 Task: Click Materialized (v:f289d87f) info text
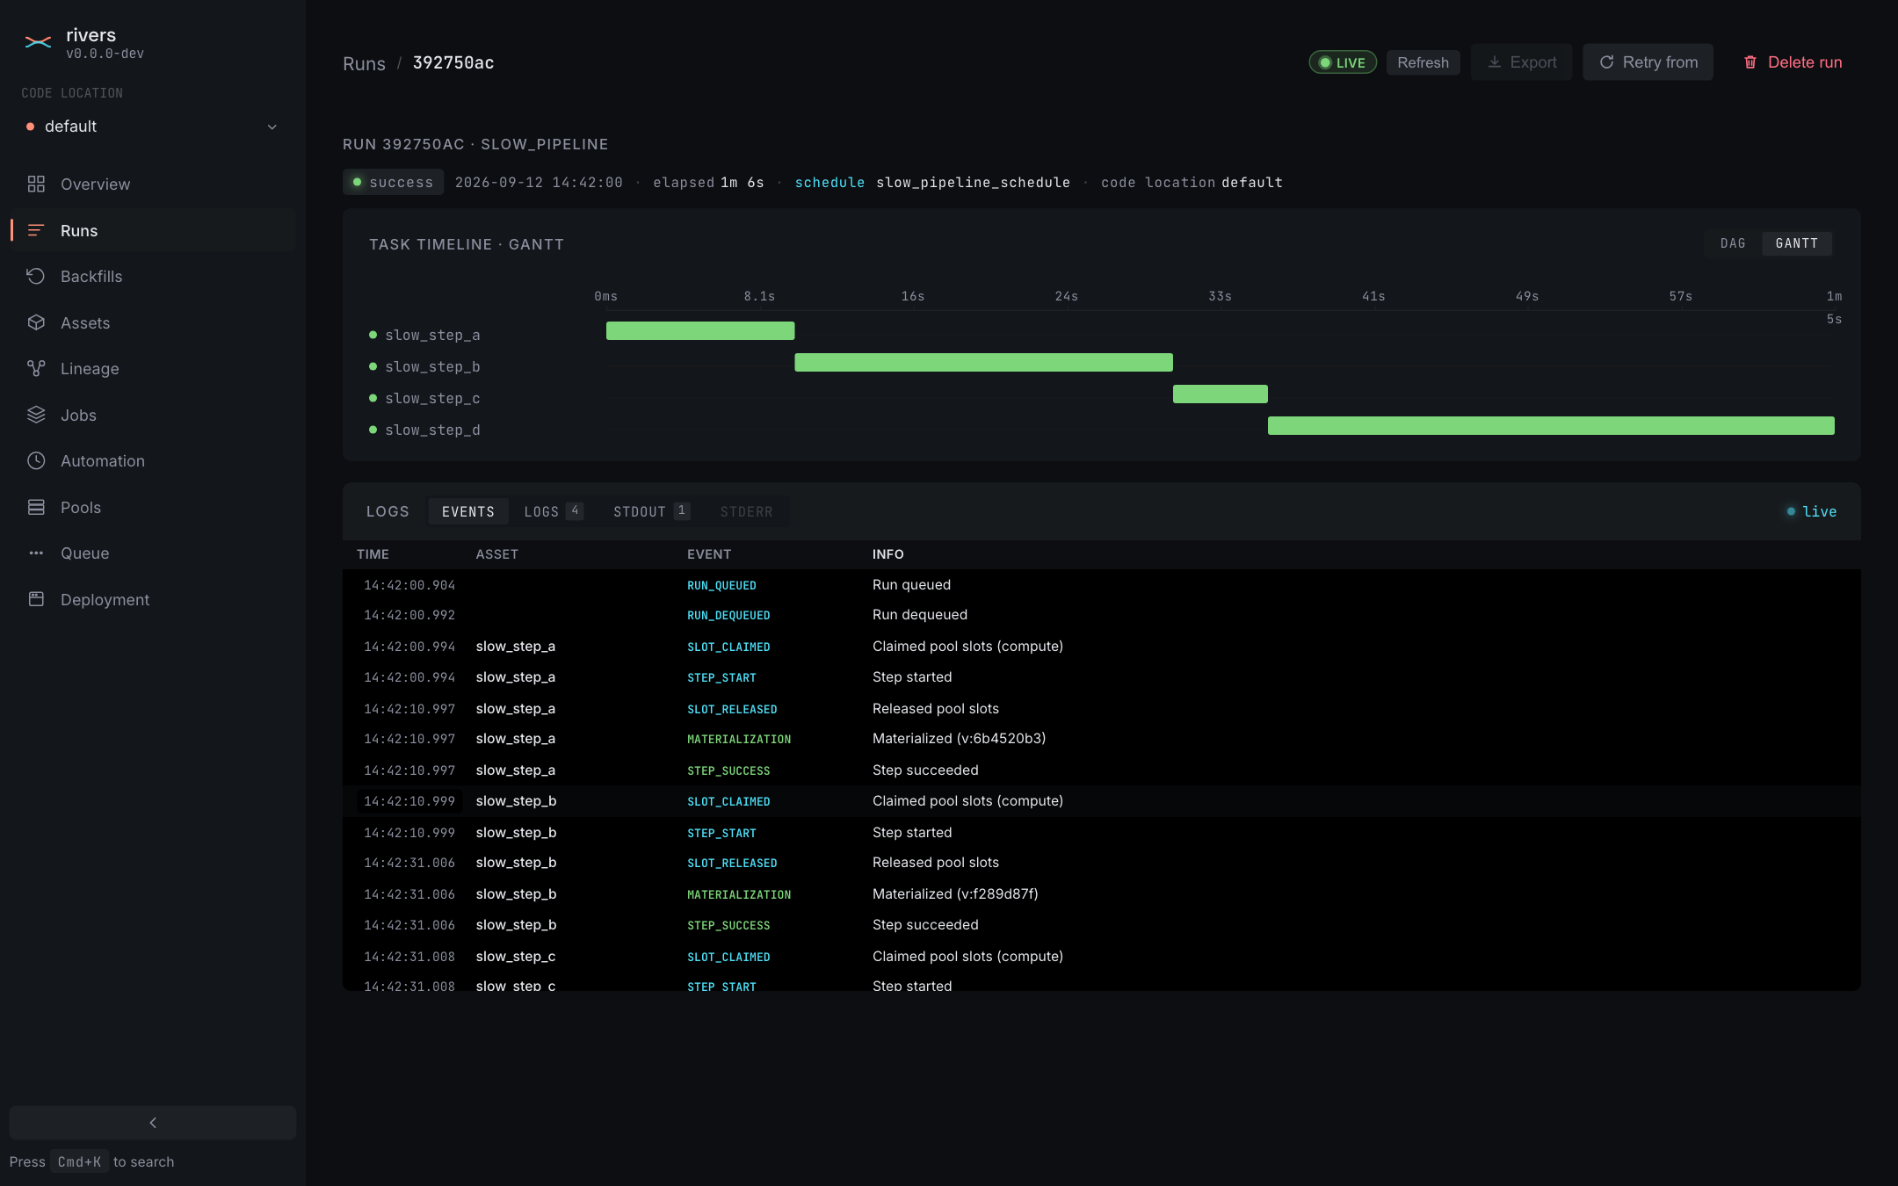pos(955,894)
